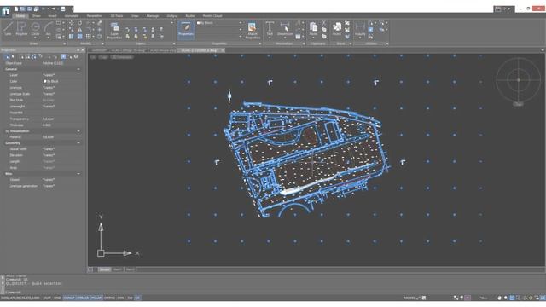Open the BricsCAD application logo menu
Viewport: 546px width, 307px height.
[x=5, y=11]
